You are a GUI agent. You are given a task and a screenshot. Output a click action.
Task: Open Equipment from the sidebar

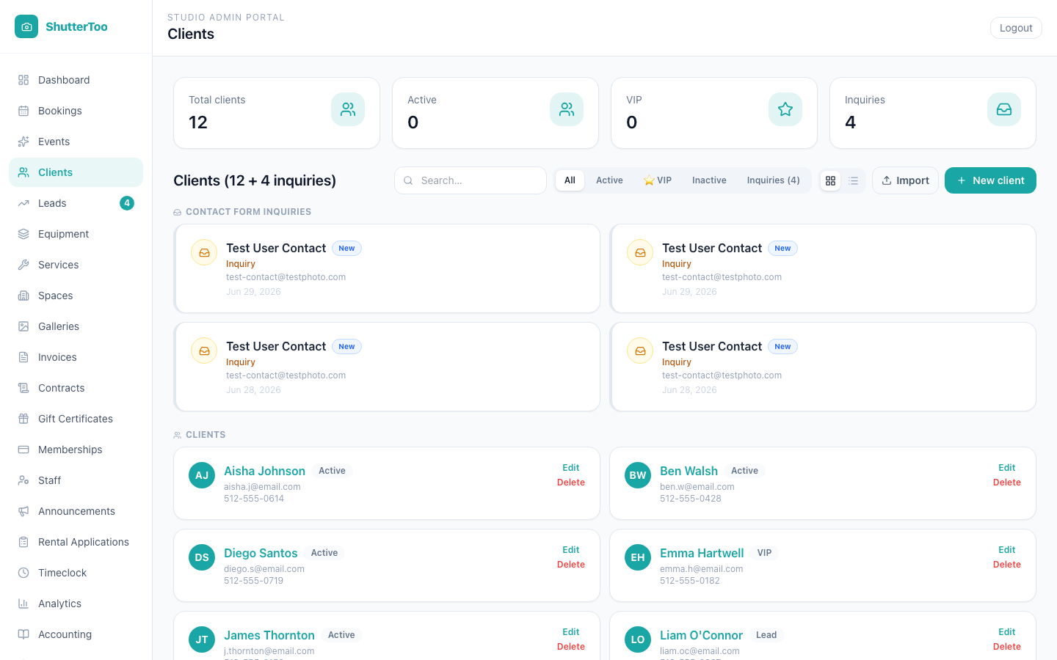[x=76, y=234]
